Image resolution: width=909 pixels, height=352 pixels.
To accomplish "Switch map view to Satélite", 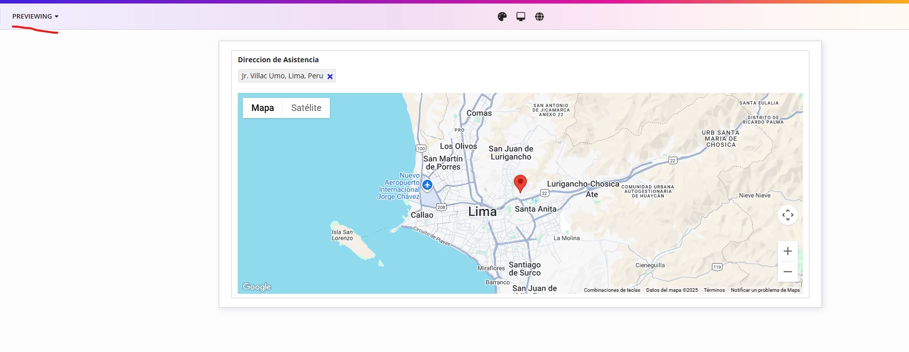I will coord(306,108).
